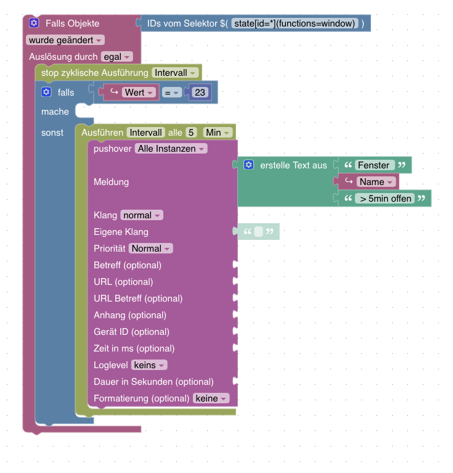Open gear settings on Falls Objekte block

pos(34,23)
